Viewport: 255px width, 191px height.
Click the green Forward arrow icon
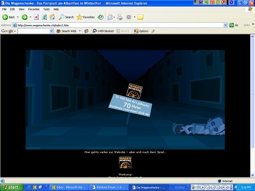pyautogui.click(x=24, y=17)
